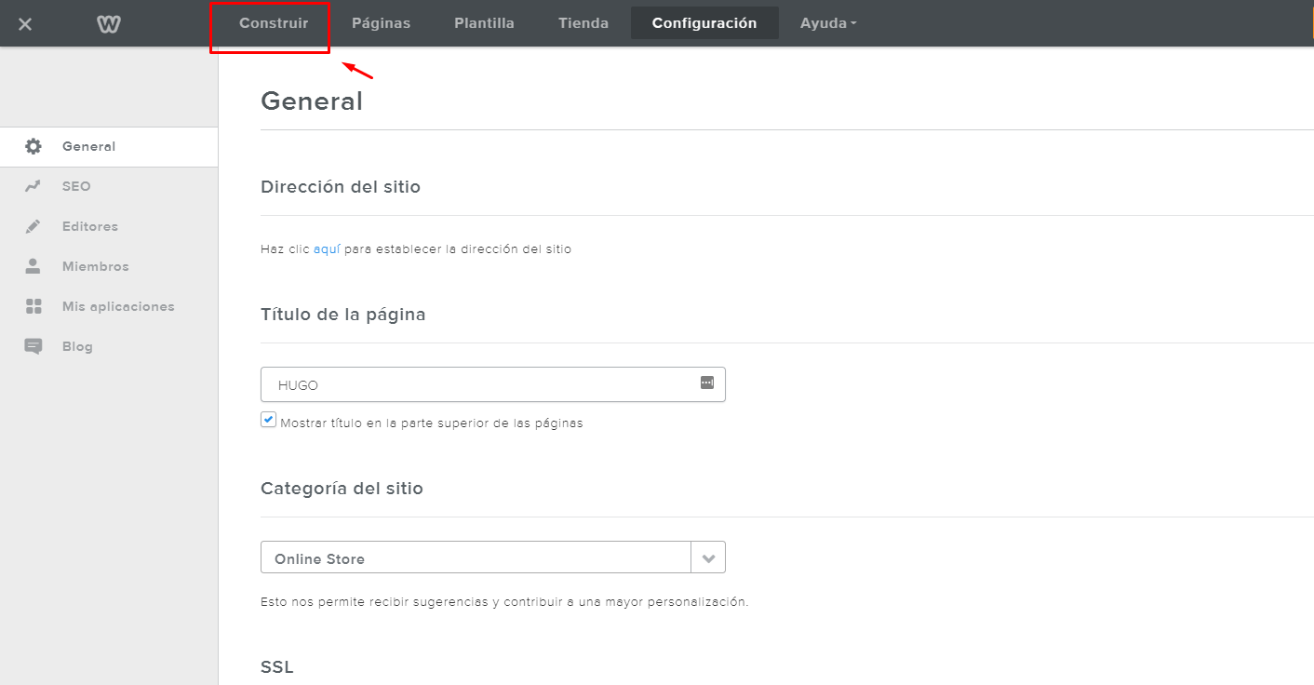Image resolution: width=1314 pixels, height=685 pixels.
Task: Uncheck Mostrar título en la parte superior
Action: click(x=269, y=420)
